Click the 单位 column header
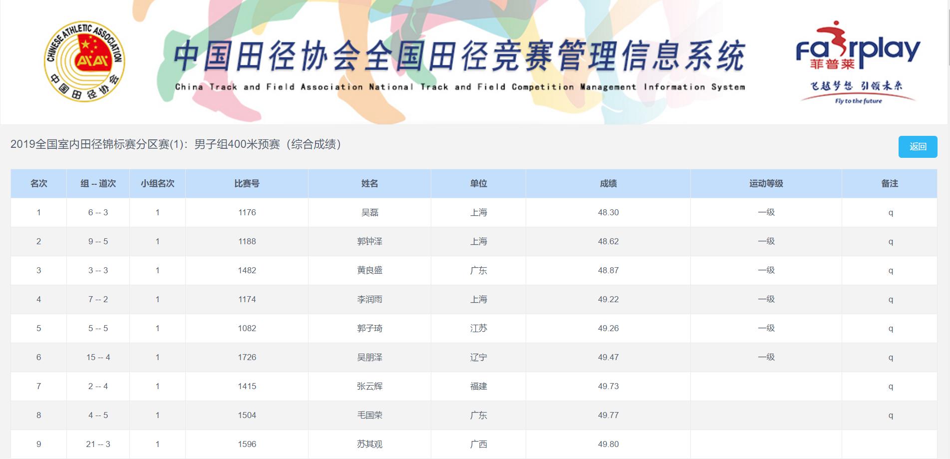 pyautogui.click(x=478, y=183)
